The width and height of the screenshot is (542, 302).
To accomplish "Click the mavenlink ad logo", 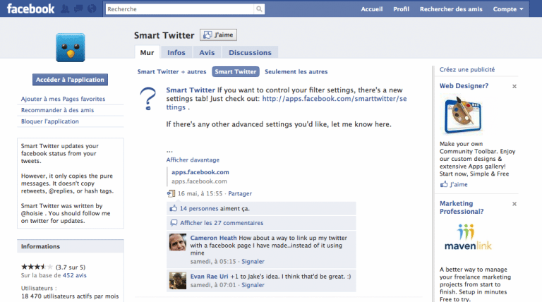I will (x=468, y=237).
